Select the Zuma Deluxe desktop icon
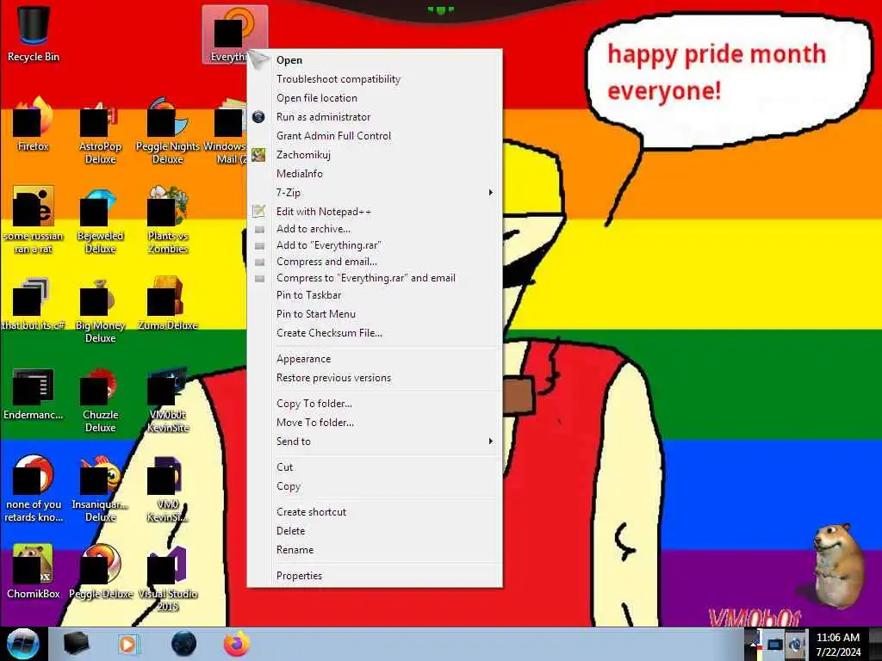 (x=168, y=304)
